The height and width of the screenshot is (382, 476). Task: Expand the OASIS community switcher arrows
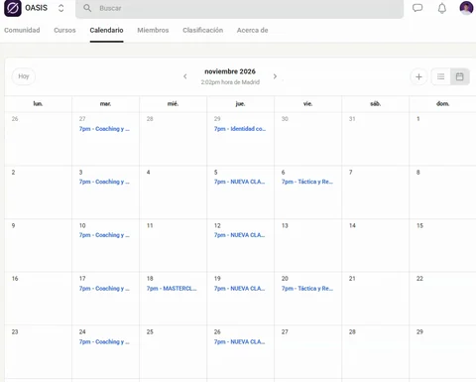(x=60, y=8)
